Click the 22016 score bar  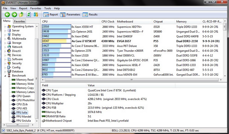[x=56, y=27]
